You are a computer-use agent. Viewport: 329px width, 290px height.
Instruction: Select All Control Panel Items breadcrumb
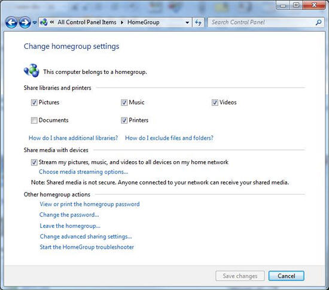[87, 22]
